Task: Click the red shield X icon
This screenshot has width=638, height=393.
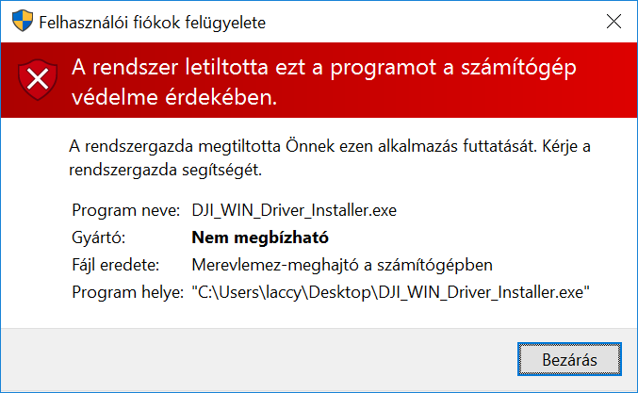Action: pos(38,80)
